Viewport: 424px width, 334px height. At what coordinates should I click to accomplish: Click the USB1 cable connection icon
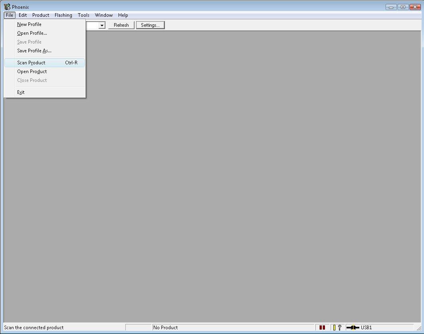353,328
